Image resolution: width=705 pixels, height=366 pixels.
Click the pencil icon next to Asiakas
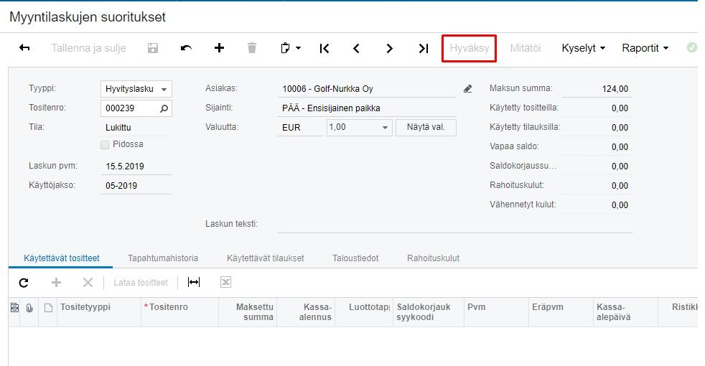tap(468, 89)
